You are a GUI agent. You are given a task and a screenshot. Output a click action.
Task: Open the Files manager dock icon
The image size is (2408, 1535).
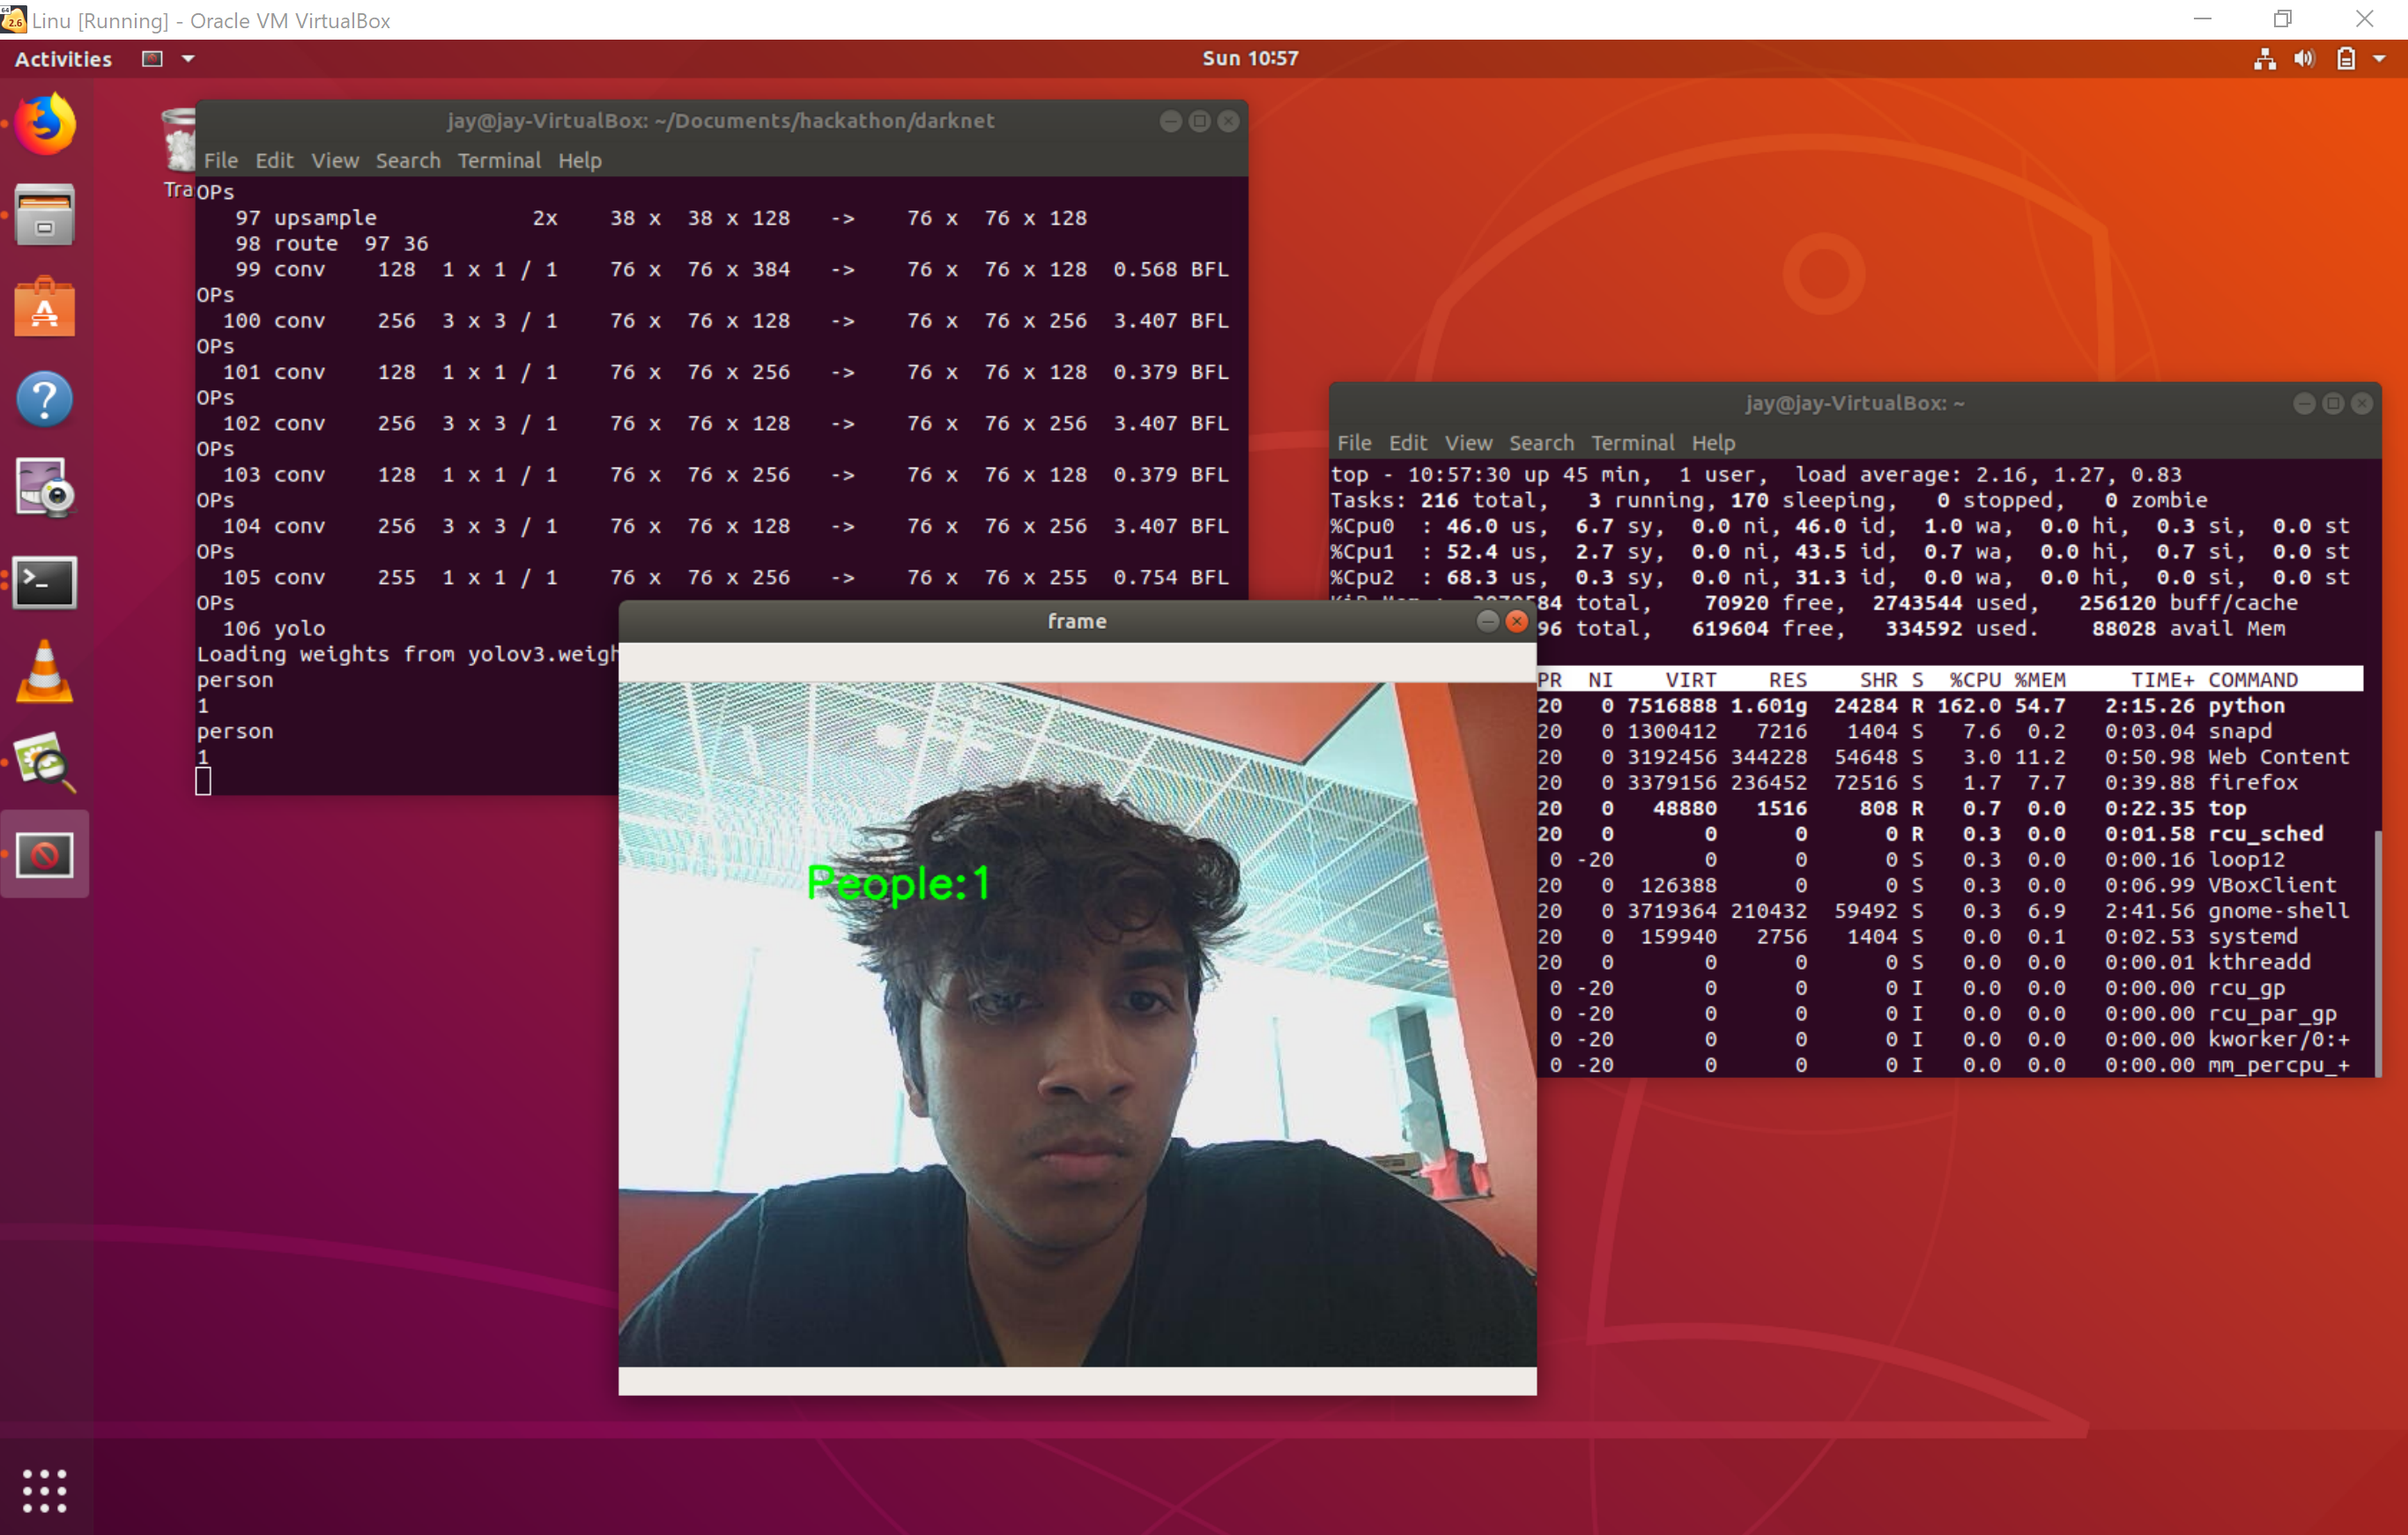(x=45, y=215)
